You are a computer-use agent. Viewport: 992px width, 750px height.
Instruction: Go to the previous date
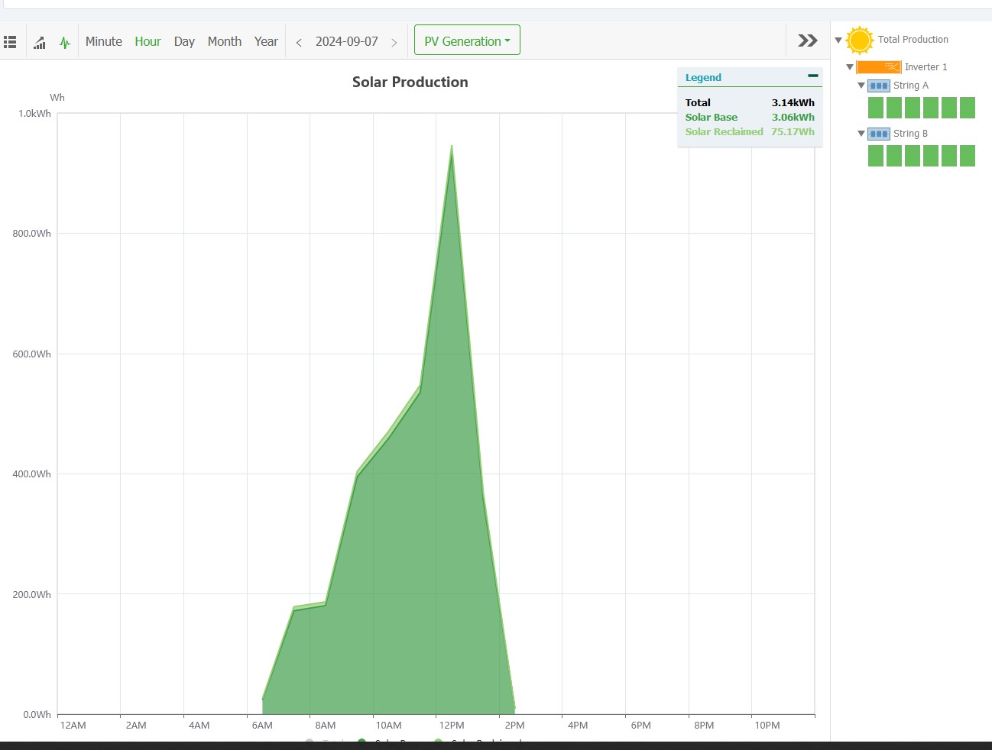pos(299,43)
